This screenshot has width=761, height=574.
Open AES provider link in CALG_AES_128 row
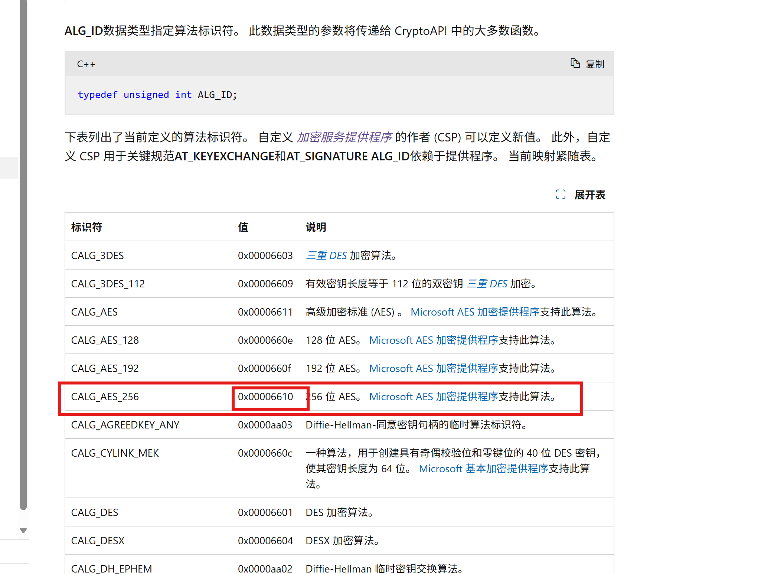[434, 340]
